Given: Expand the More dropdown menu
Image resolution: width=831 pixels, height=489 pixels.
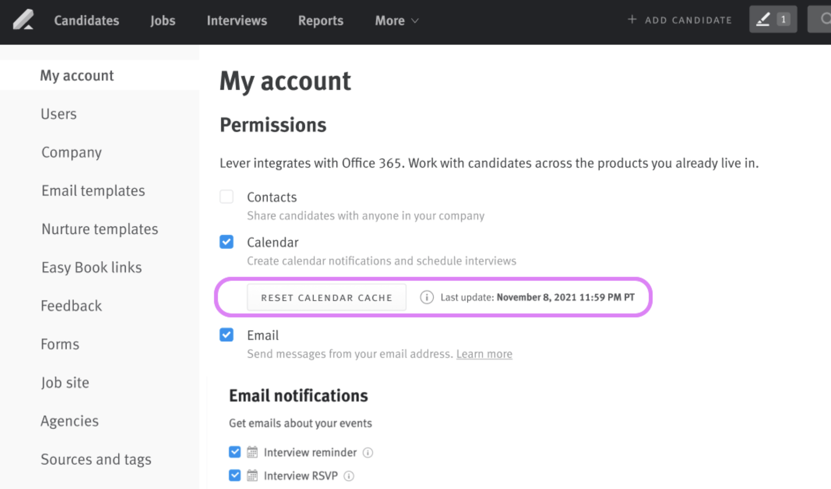Looking at the screenshot, I should click(x=397, y=20).
